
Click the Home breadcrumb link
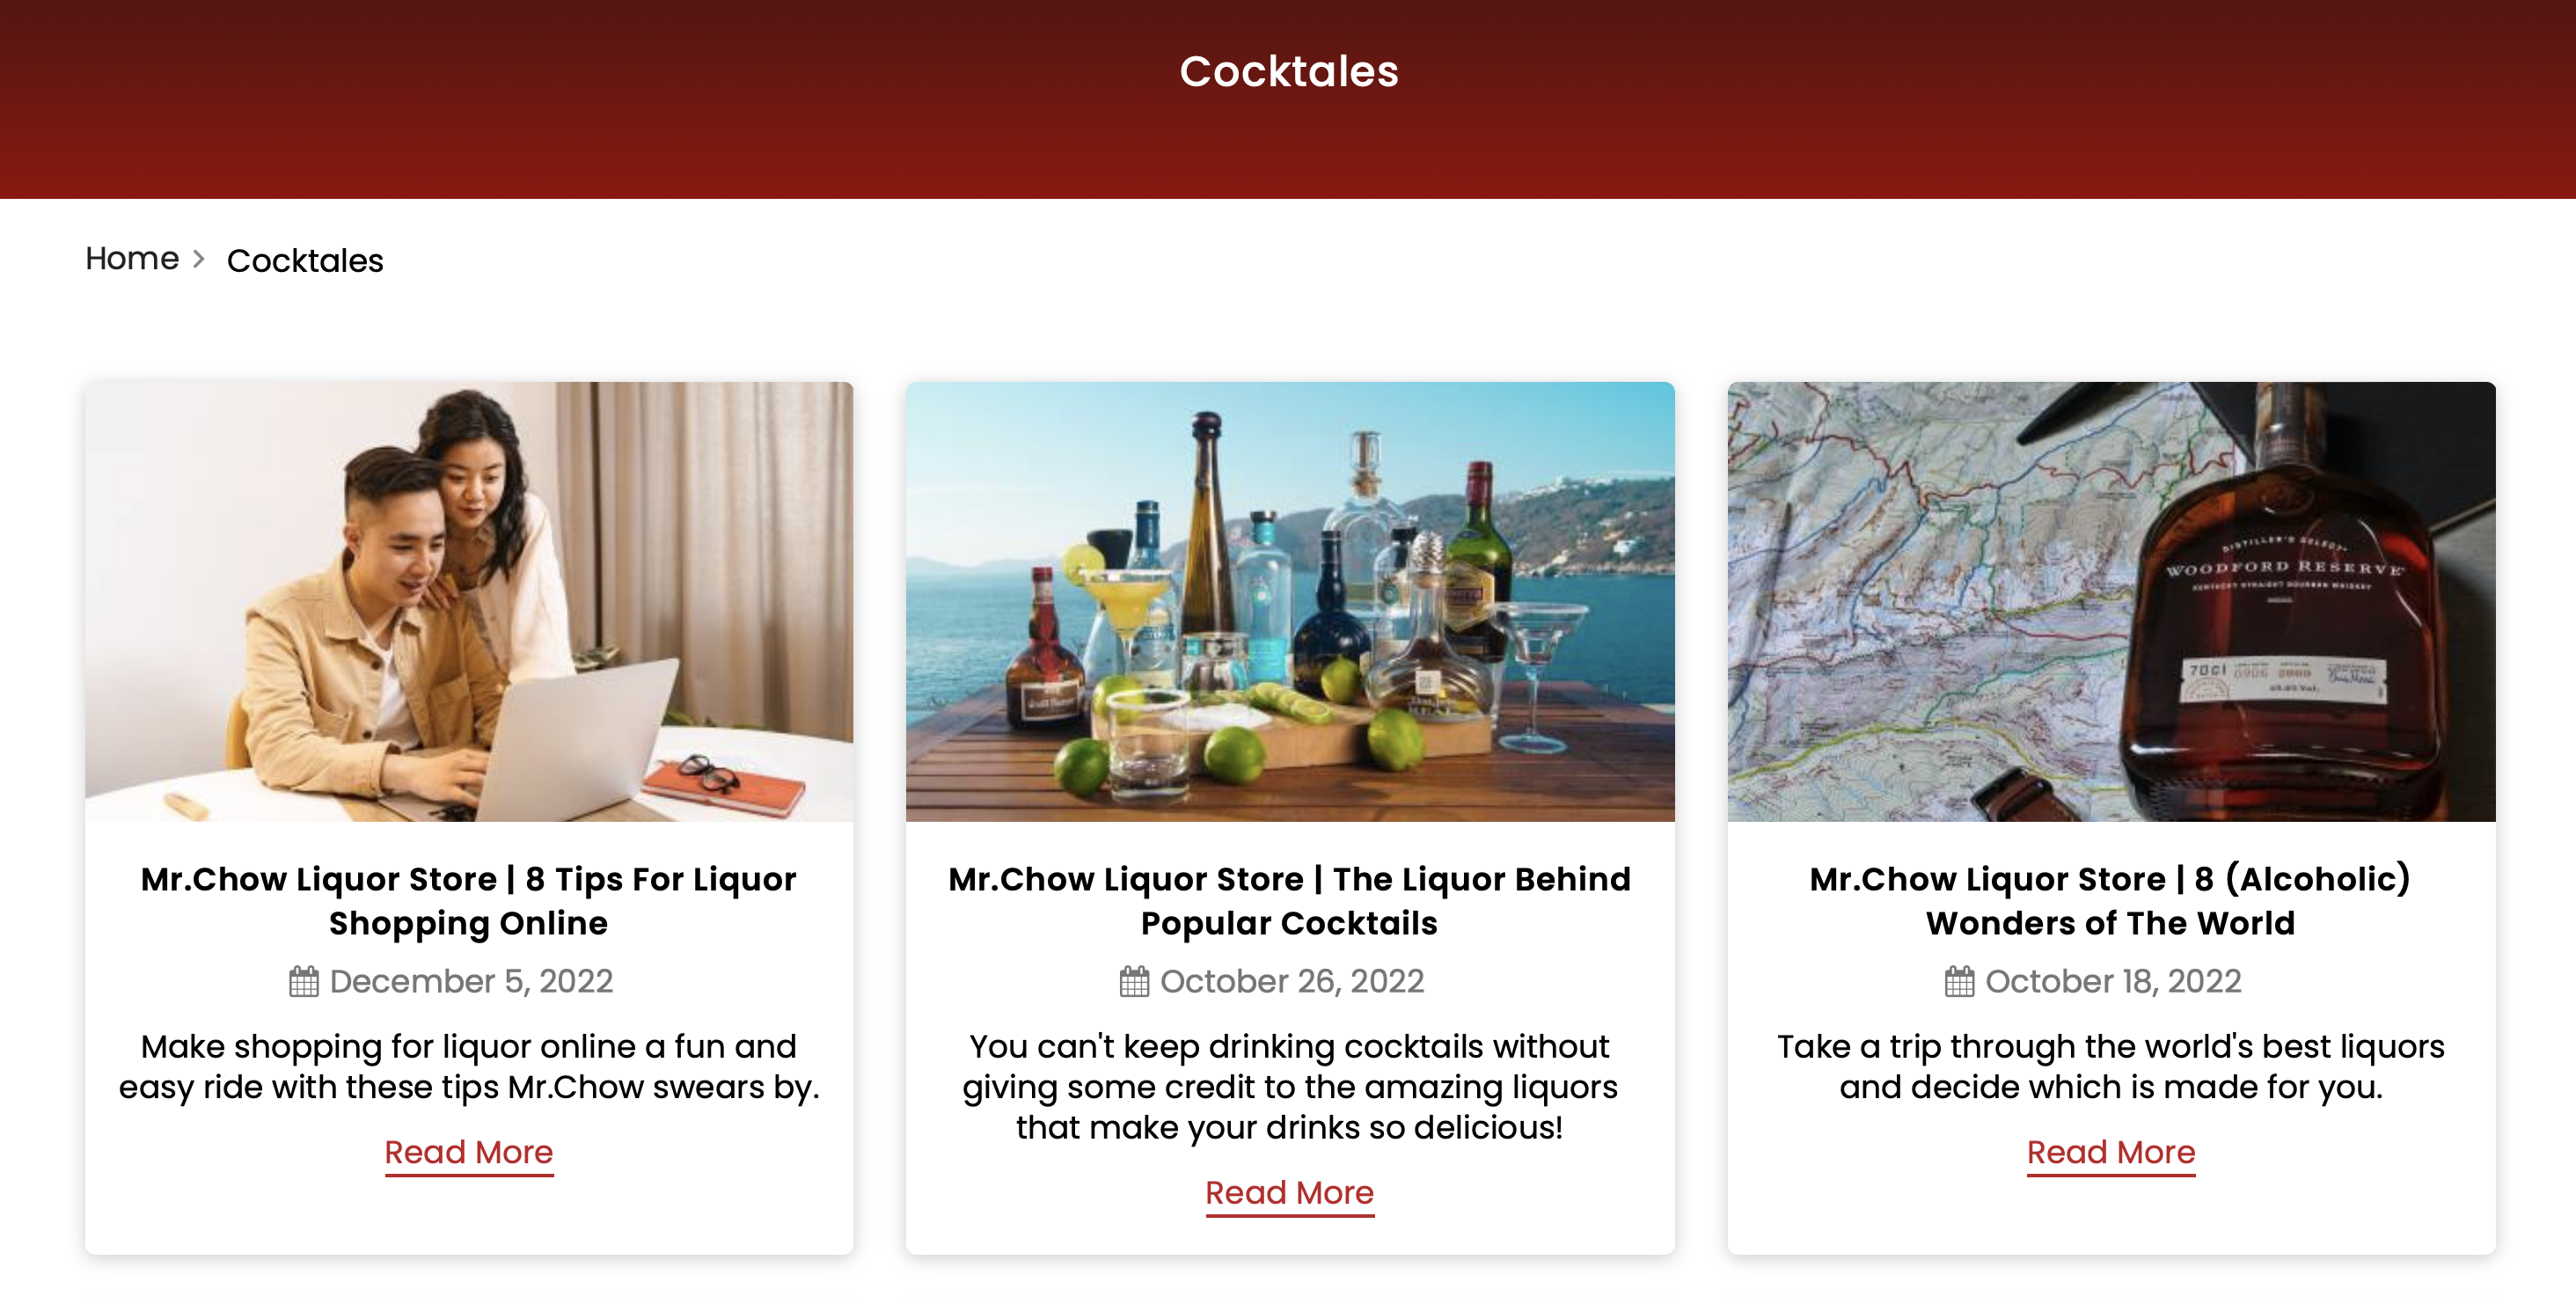coord(132,259)
